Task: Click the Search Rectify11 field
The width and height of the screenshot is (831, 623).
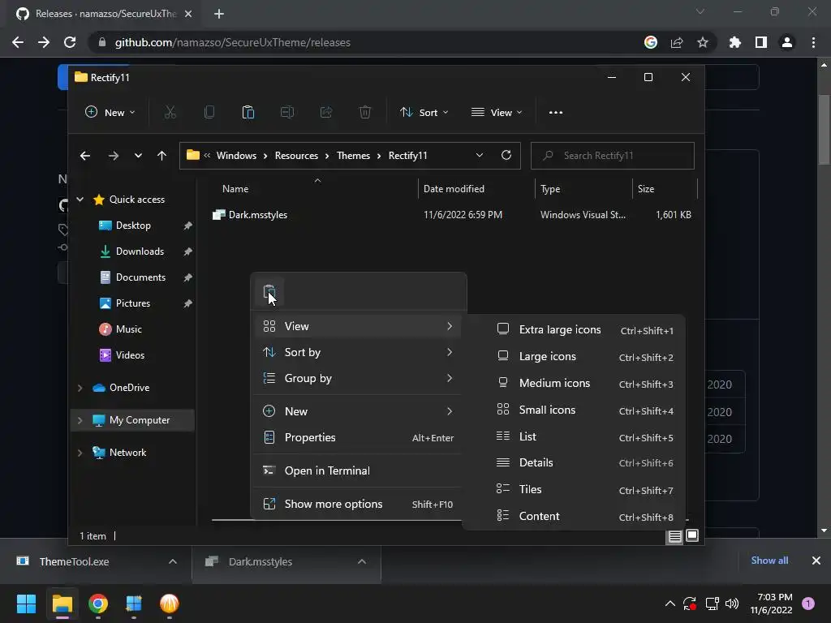Action: tap(613, 155)
